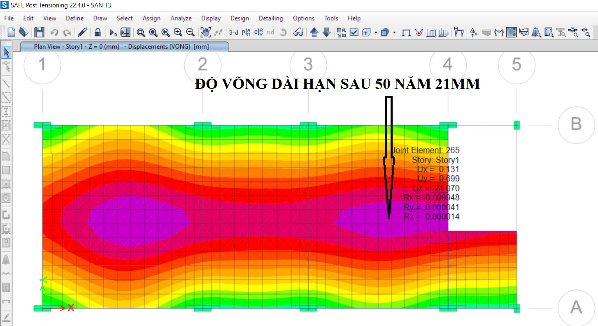The width and height of the screenshot is (598, 326).
Task: Select the Reshape Object tool in sidebar
Action: click(6, 66)
